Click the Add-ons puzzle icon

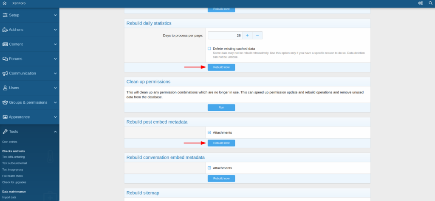[x=5, y=30]
